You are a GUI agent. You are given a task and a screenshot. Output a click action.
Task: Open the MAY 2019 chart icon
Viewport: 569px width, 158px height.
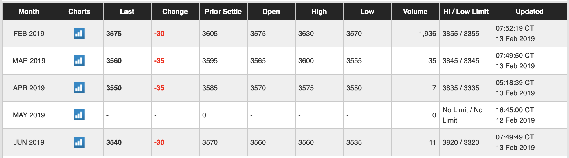[x=79, y=115]
